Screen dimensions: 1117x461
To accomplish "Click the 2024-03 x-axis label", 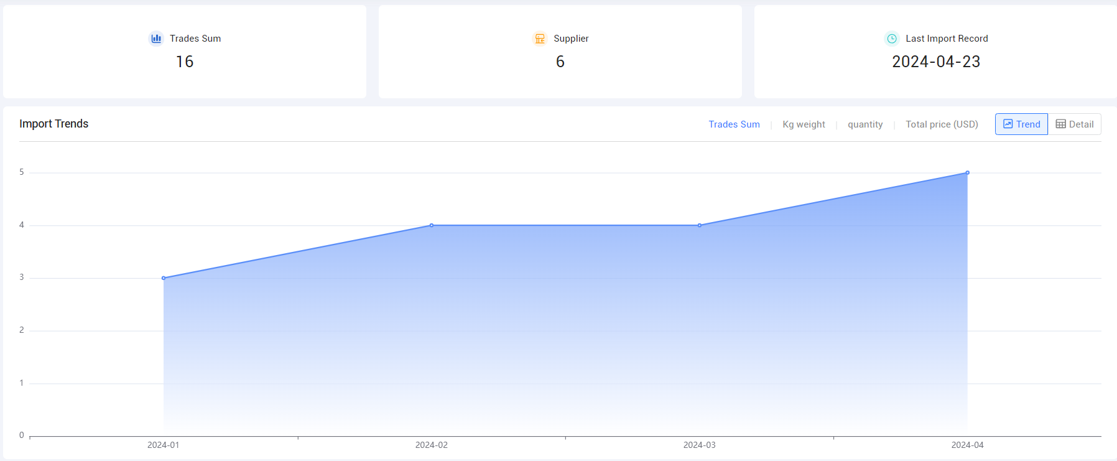I will point(700,445).
